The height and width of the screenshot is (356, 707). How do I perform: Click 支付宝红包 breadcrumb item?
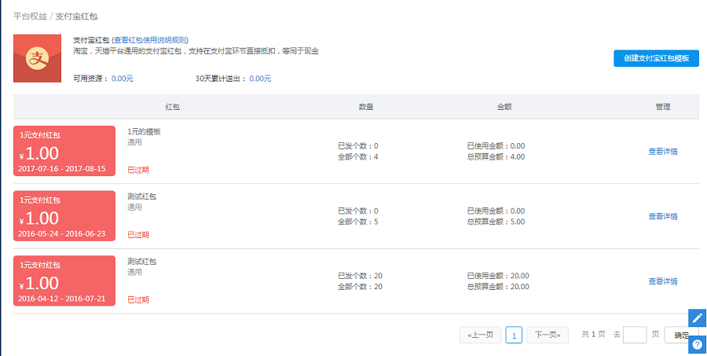[77, 17]
